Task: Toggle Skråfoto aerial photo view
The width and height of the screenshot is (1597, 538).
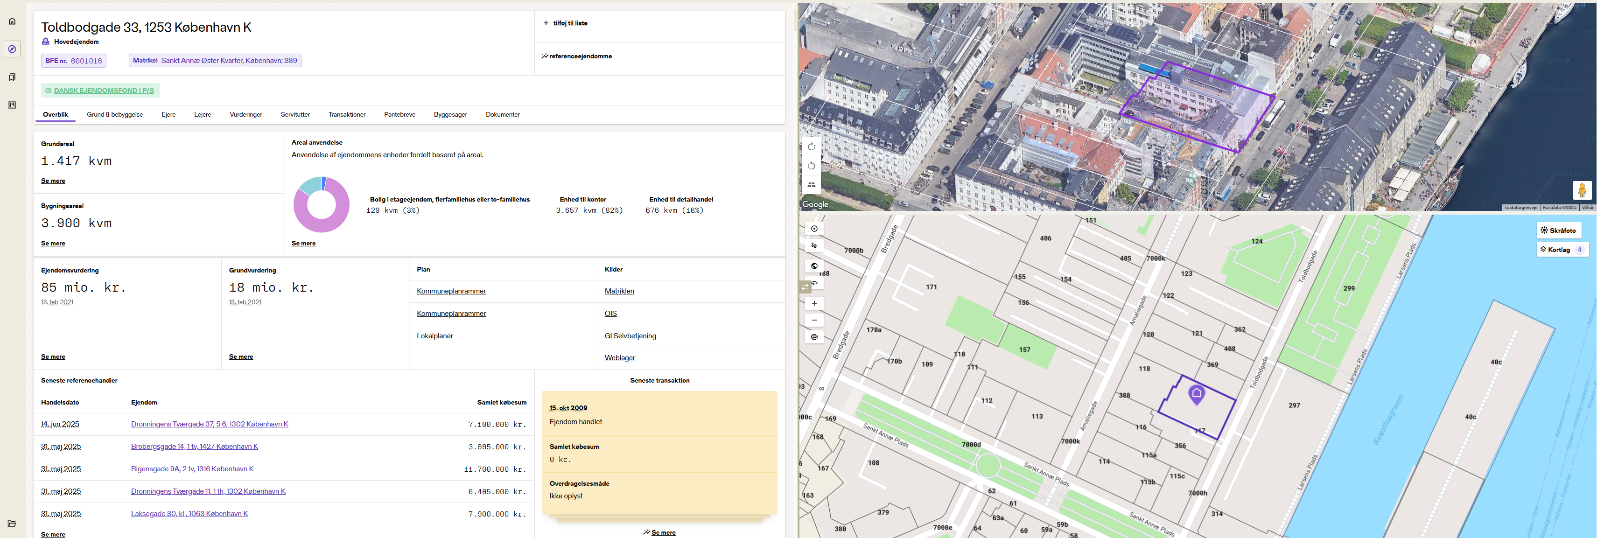Action: (x=1559, y=231)
